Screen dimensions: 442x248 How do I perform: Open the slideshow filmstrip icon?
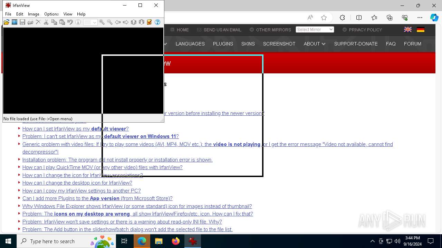(15, 22)
